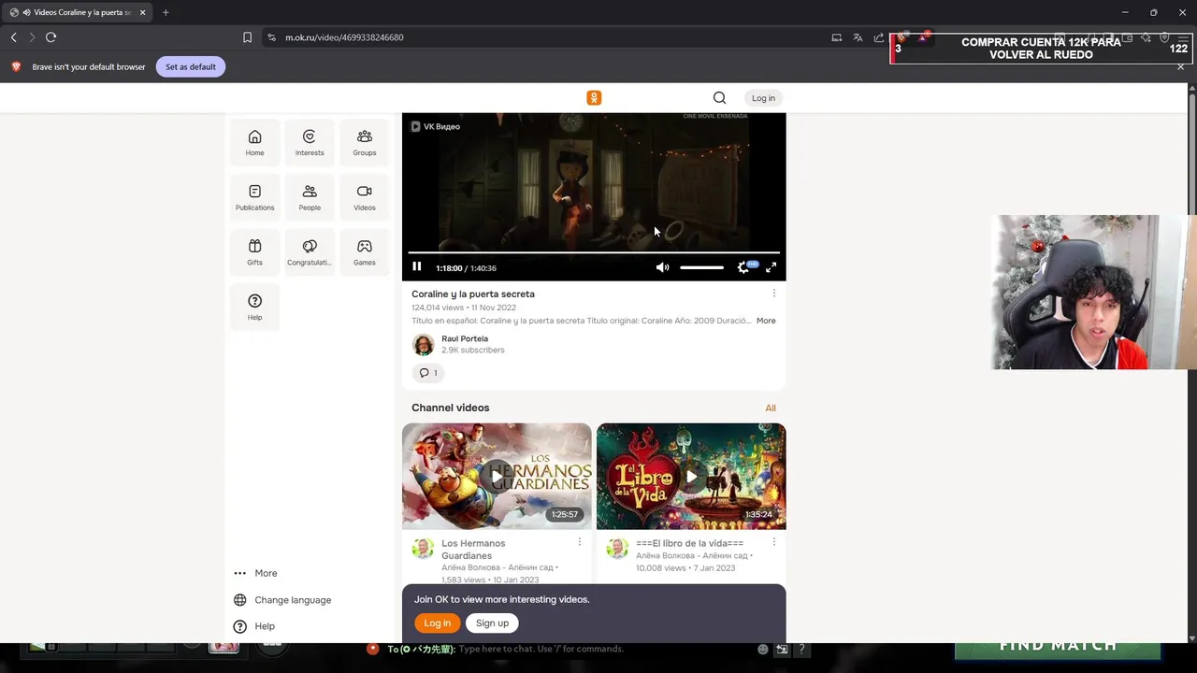Bookmark this page
1197x673 pixels.
tap(247, 37)
